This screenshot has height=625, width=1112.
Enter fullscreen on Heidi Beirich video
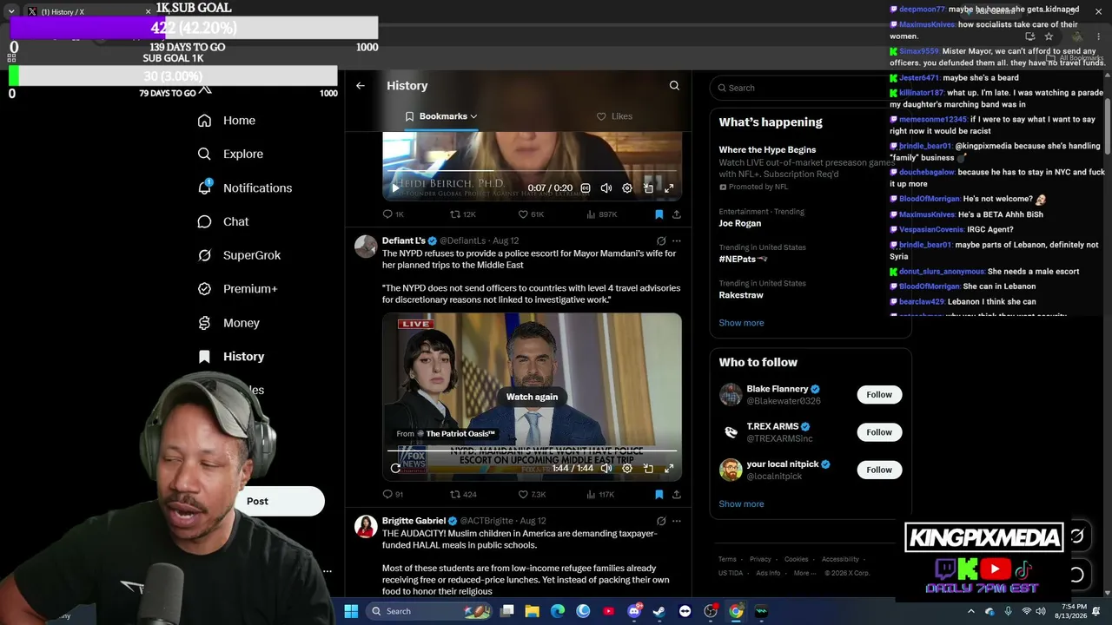(669, 187)
